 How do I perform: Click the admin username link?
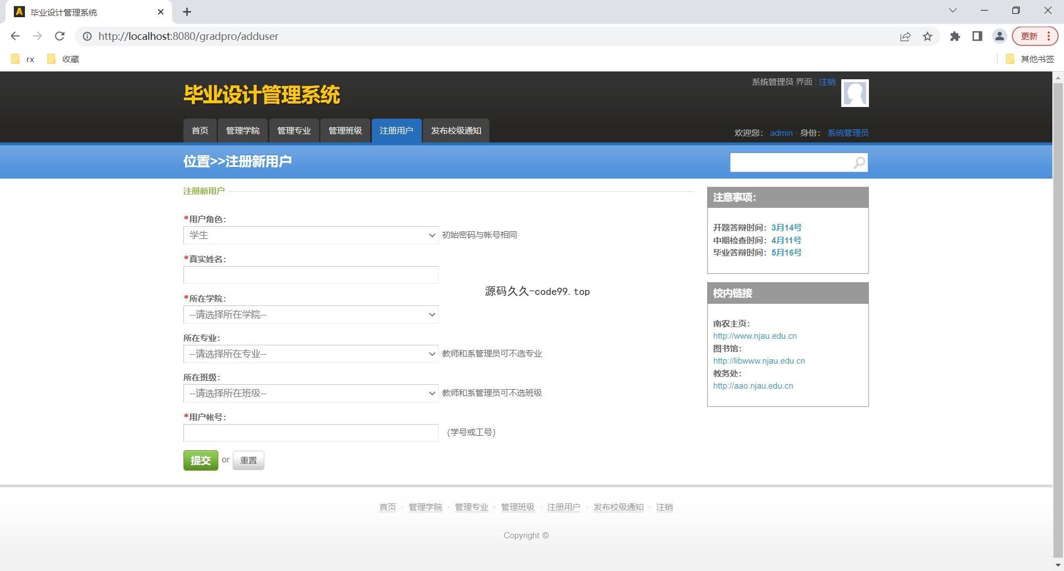click(781, 133)
